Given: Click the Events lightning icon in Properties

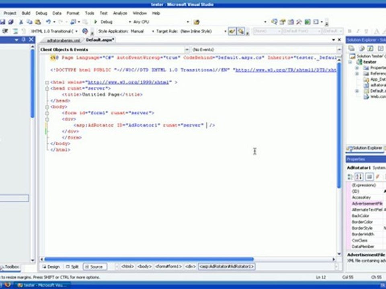Looking at the screenshot, I should [x=378, y=177].
